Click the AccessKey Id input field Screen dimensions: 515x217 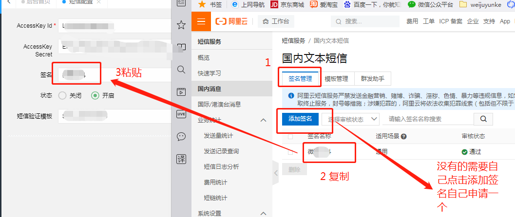[x=114, y=26]
